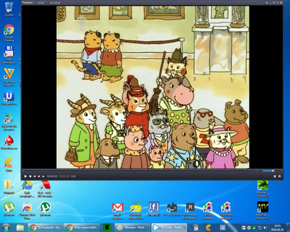Switch to the PotPlayer taskbar button
This screenshot has width=290, height=232.
169,228
